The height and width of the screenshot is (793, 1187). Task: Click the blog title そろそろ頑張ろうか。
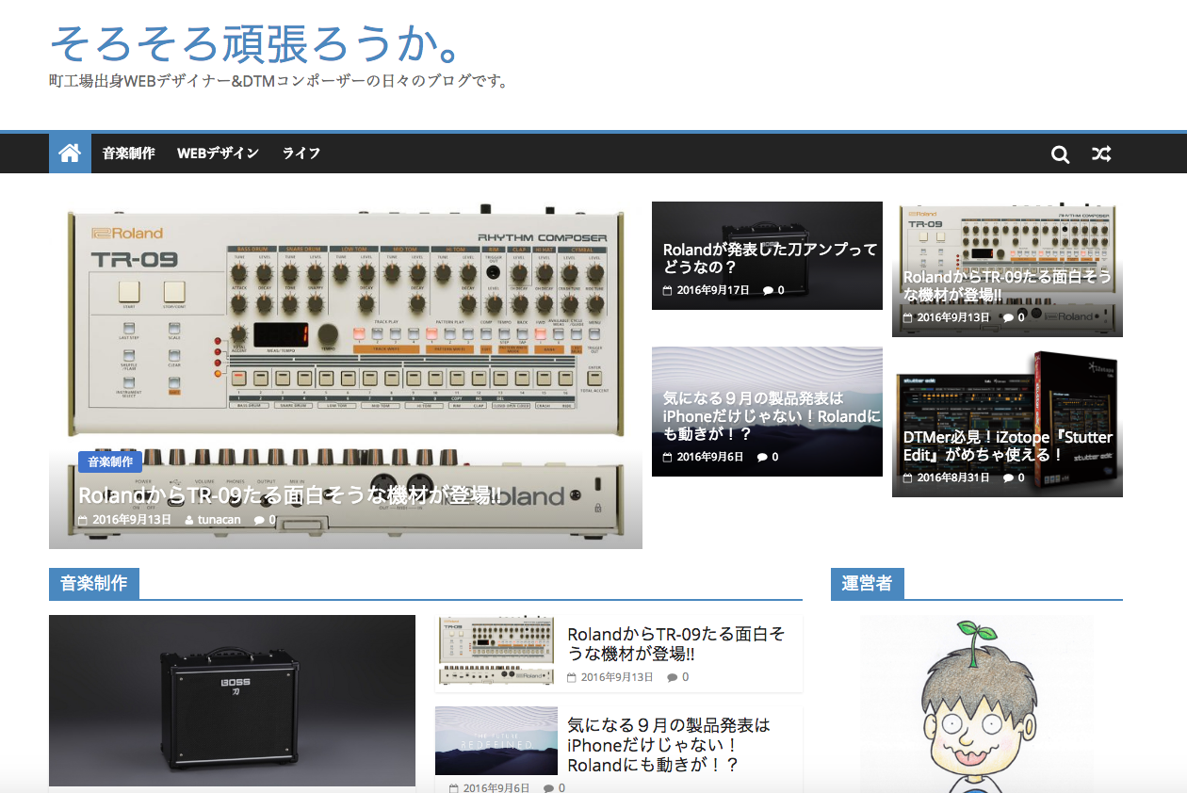[255, 42]
